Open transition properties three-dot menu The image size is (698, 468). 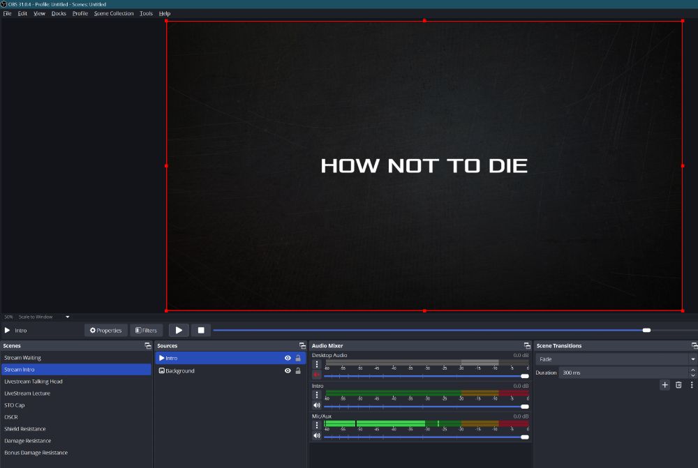[691, 385]
